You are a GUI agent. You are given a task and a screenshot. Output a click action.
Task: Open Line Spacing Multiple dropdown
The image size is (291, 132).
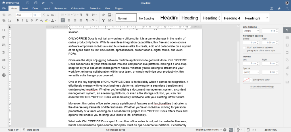click(x=251, y=31)
